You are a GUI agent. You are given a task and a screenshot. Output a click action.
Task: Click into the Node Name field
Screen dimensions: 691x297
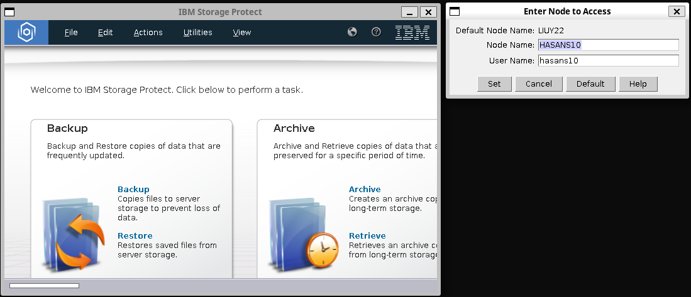[609, 45]
